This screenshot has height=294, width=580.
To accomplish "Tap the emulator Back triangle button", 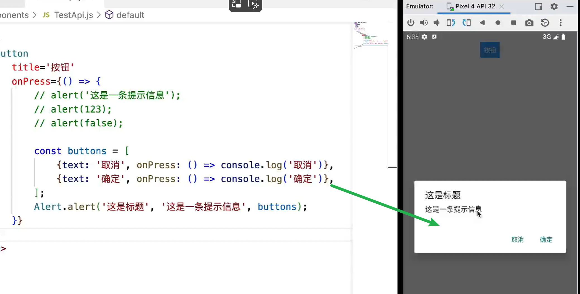I will pyautogui.click(x=482, y=23).
